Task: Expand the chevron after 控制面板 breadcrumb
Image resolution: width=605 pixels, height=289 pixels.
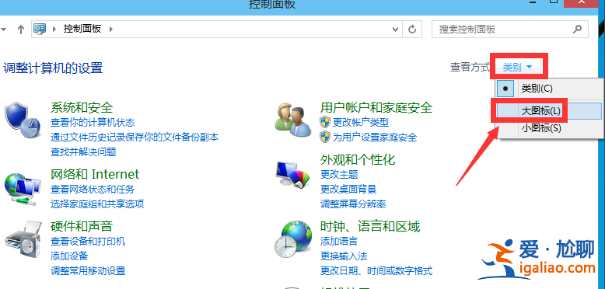Action: (111, 29)
